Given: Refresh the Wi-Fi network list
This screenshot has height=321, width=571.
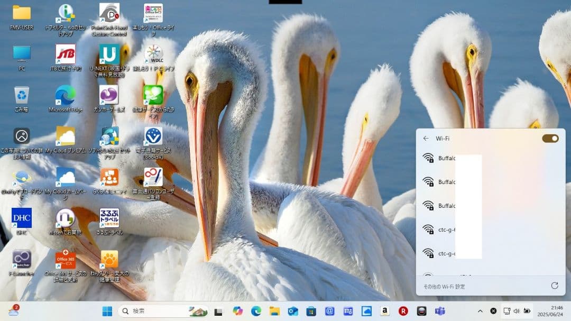Looking at the screenshot, I should pos(554,286).
